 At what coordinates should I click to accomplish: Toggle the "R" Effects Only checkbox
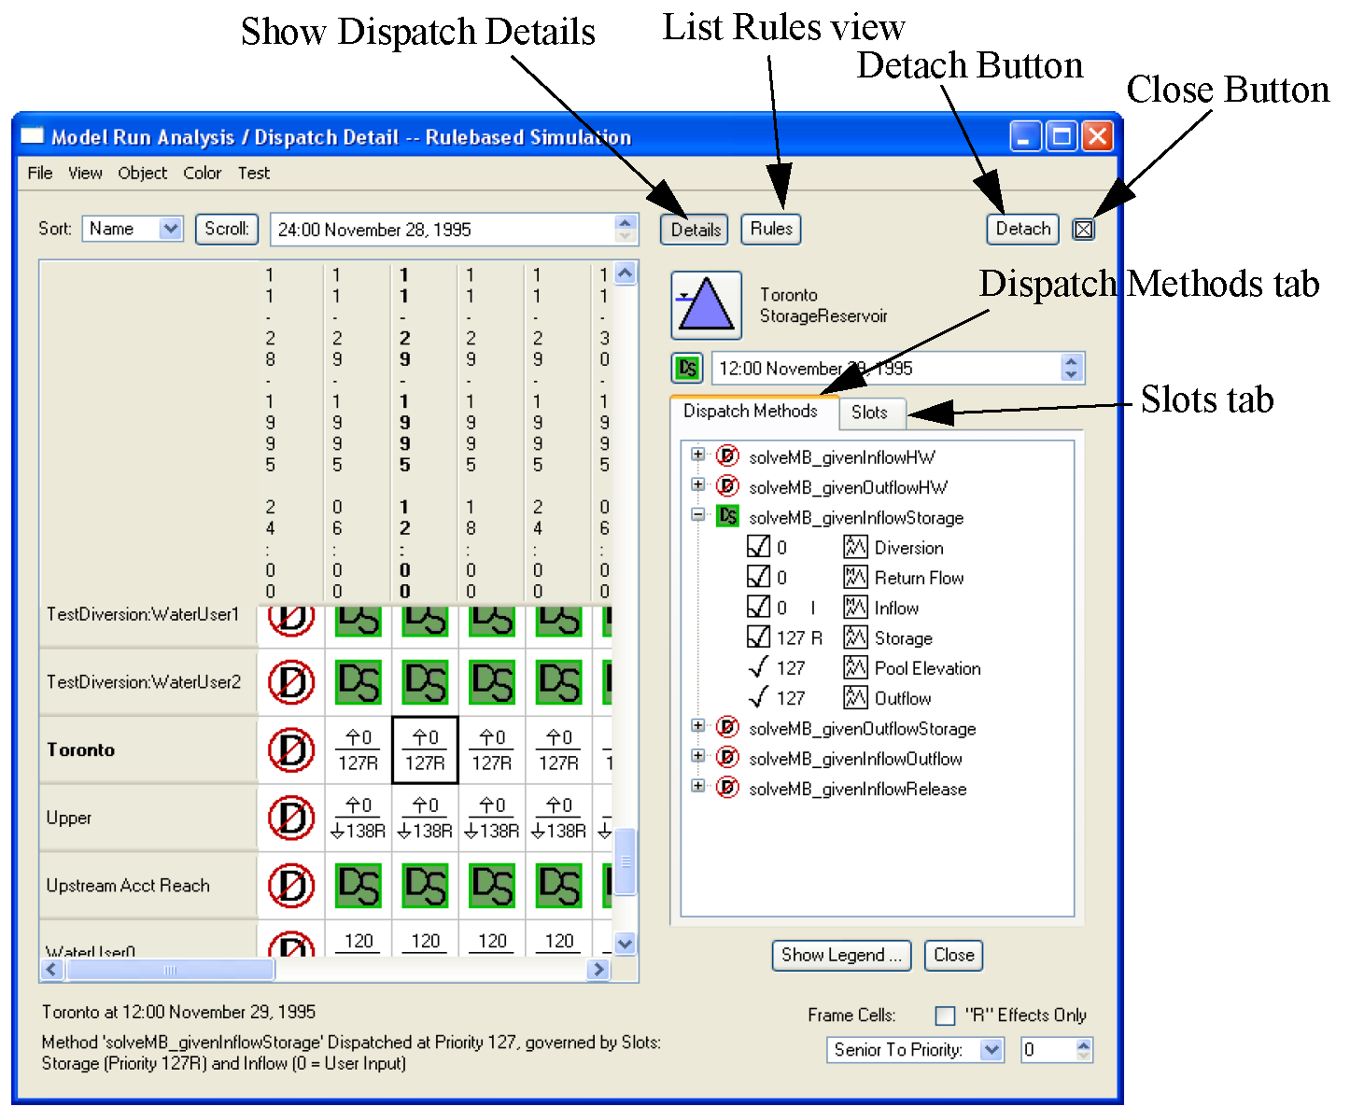point(945,1015)
